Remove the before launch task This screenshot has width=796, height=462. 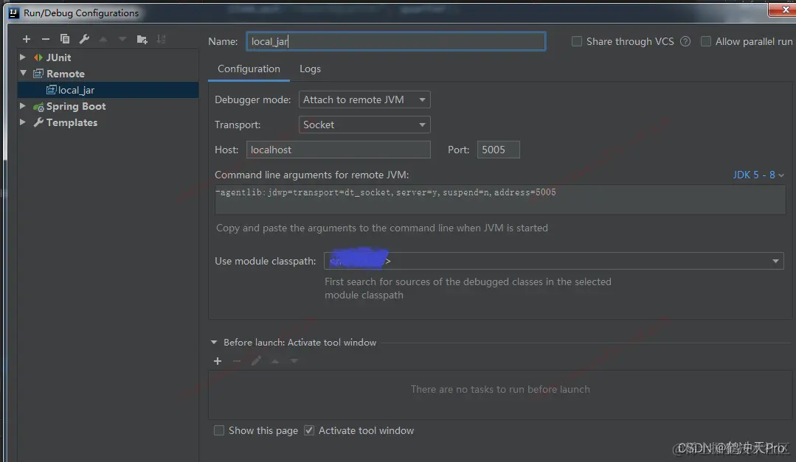tap(237, 361)
